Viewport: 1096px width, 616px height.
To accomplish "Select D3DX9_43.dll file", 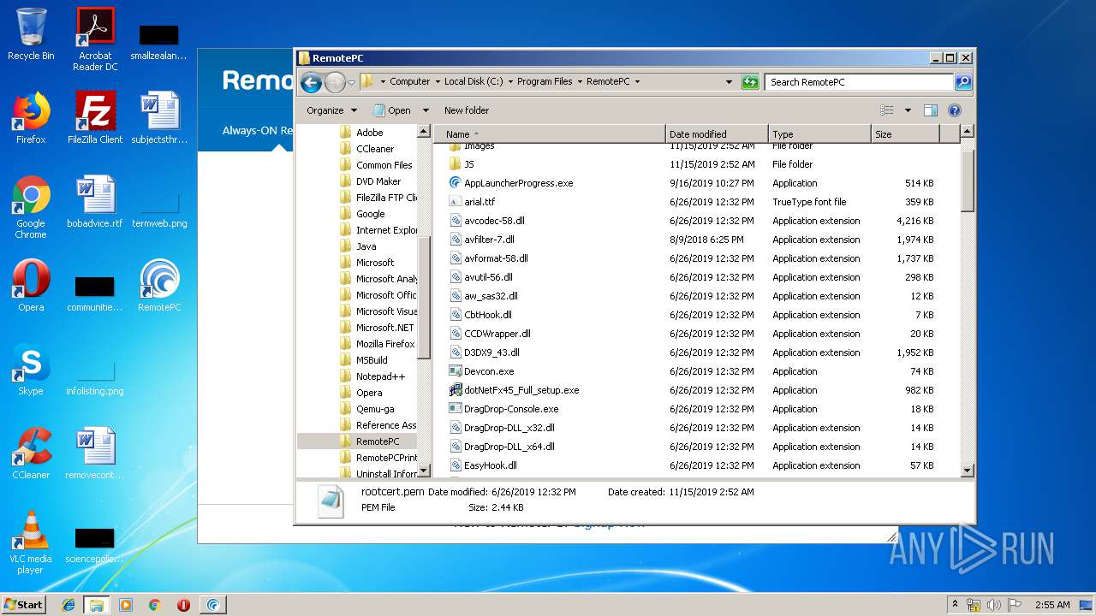I will [491, 352].
